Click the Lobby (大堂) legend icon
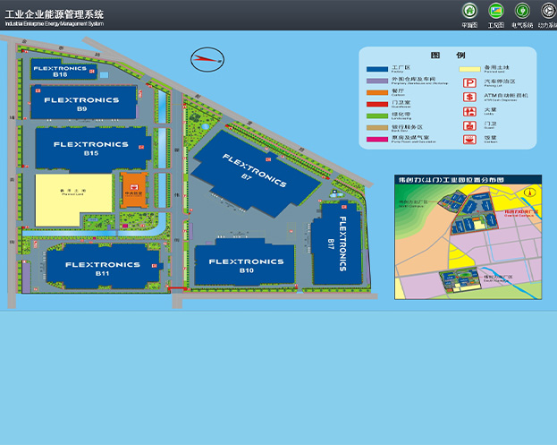Viewport: 557px width, 445px height. pyautogui.click(x=468, y=111)
